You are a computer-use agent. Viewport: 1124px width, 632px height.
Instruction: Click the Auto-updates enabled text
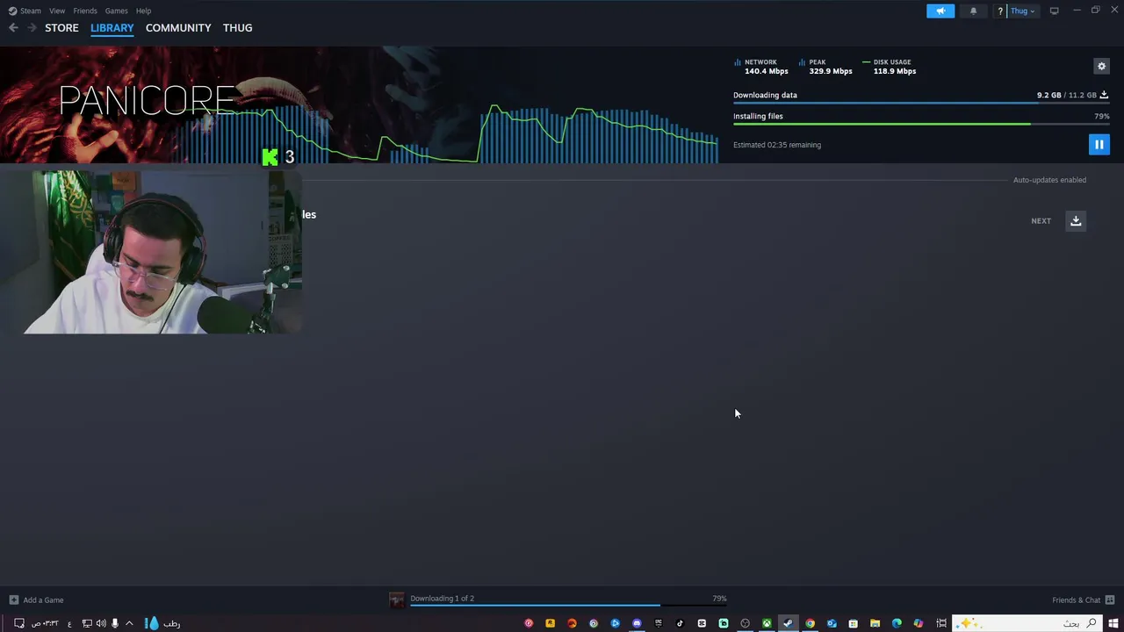pos(1049,180)
